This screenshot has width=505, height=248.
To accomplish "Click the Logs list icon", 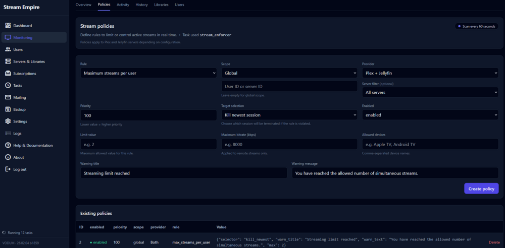I will point(8,133).
